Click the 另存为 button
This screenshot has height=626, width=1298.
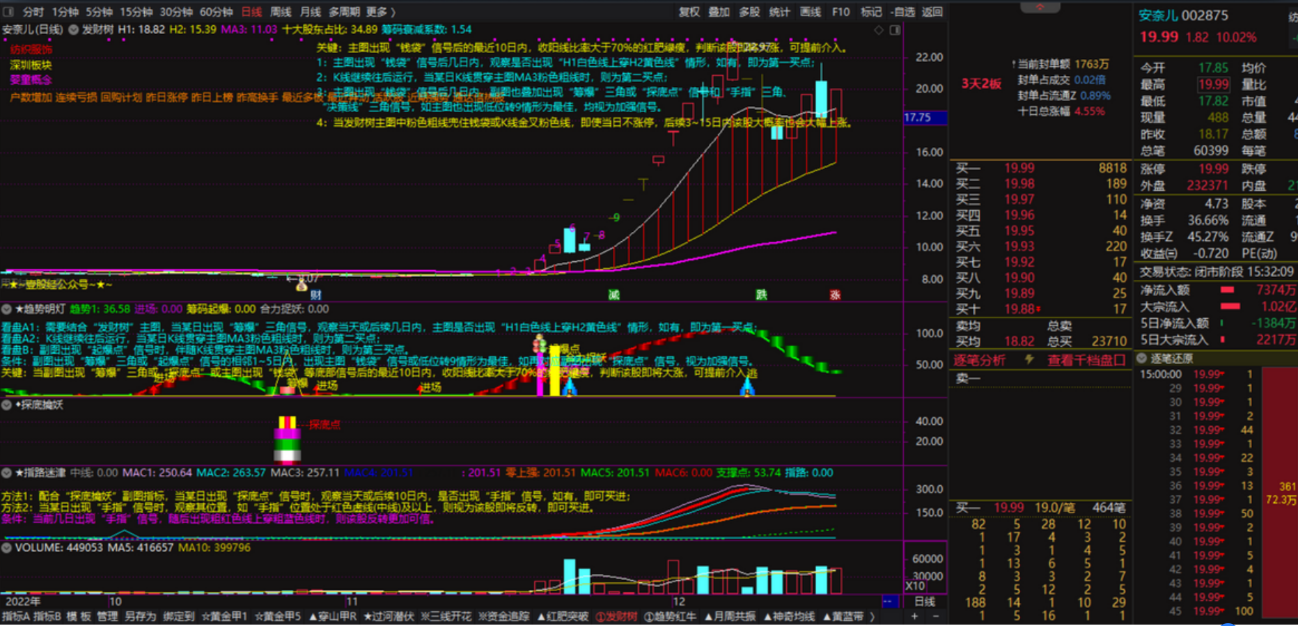[x=141, y=616]
